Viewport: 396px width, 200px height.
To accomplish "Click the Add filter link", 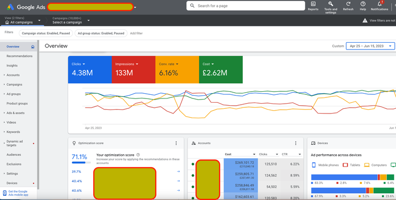I will pyautogui.click(x=137, y=33).
